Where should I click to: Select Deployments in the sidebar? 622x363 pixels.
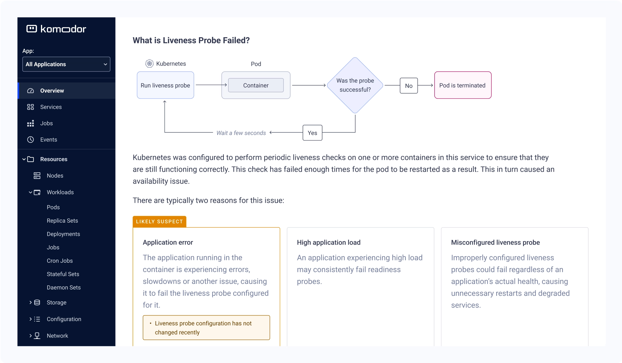64,234
